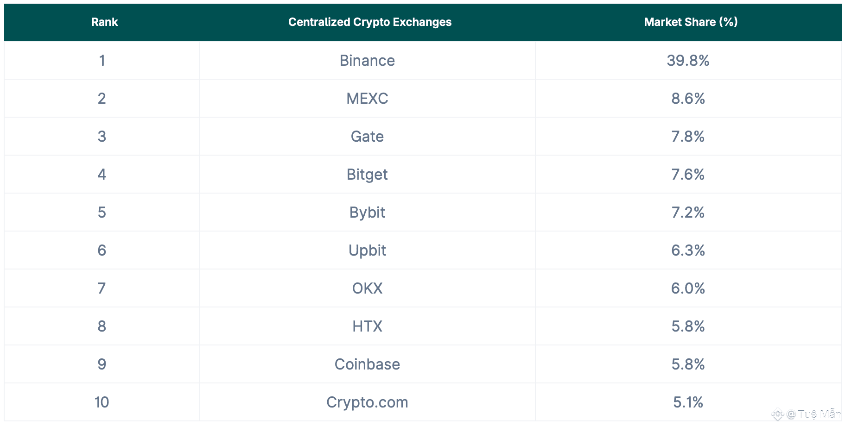
Task: Select the Binance exchange cell
Action: [x=367, y=61]
